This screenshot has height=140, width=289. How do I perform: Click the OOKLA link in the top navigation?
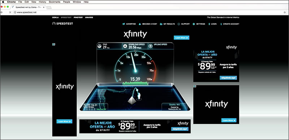(55, 17)
